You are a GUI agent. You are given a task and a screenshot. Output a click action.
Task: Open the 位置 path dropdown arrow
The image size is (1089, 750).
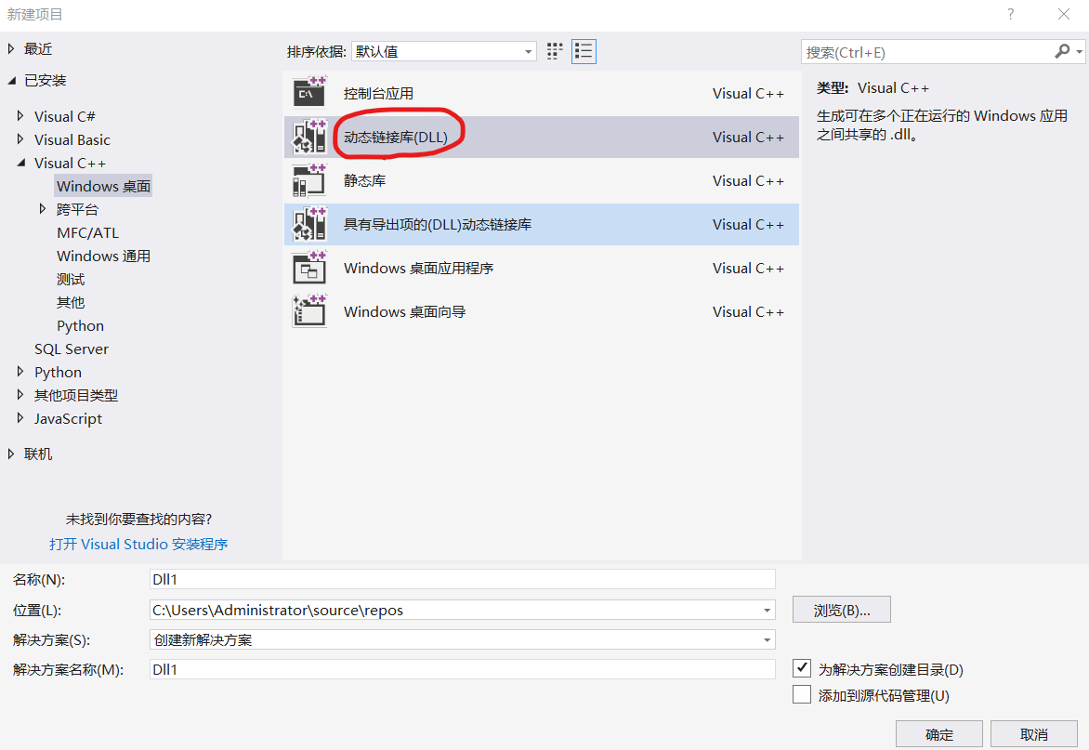point(767,611)
